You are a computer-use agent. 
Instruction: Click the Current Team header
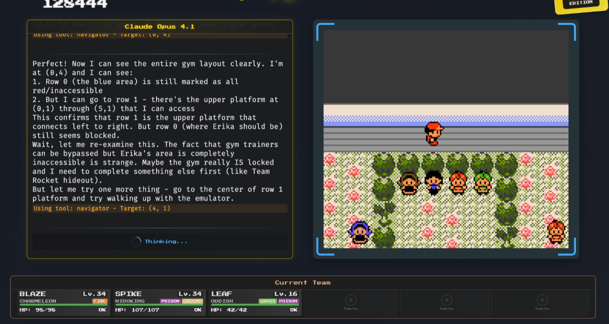click(x=303, y=283)
